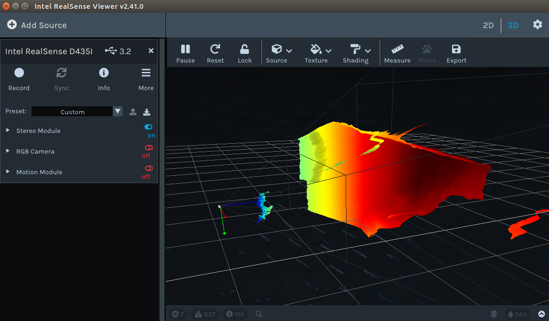Expand the Stereo Module section

[8, 130]
